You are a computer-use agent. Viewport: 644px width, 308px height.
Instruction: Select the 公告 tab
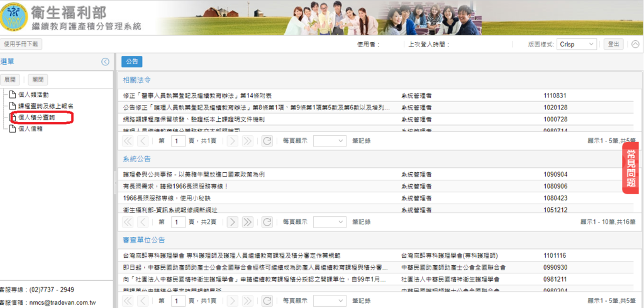[x=132, y=62]
